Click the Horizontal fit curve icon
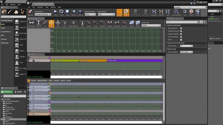 [31, 24]
